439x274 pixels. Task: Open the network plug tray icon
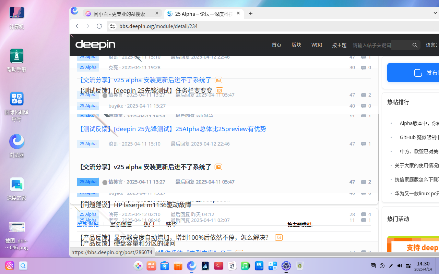tap(391, 266)
